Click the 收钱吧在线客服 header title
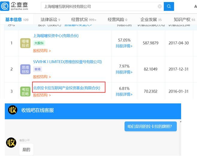 click(37, 110)
